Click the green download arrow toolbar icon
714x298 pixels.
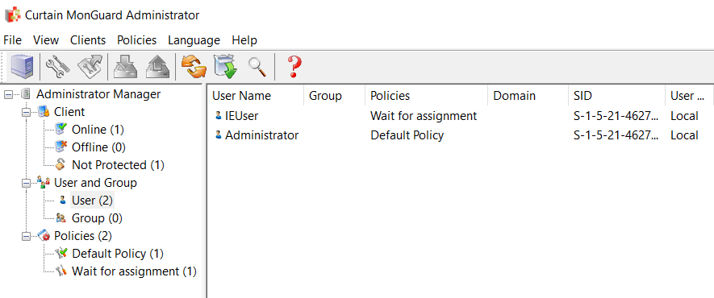227,67
